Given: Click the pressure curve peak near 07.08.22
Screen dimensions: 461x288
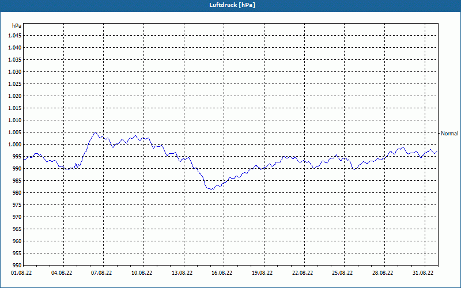Looking at the screenshot, I should point(95,132).
